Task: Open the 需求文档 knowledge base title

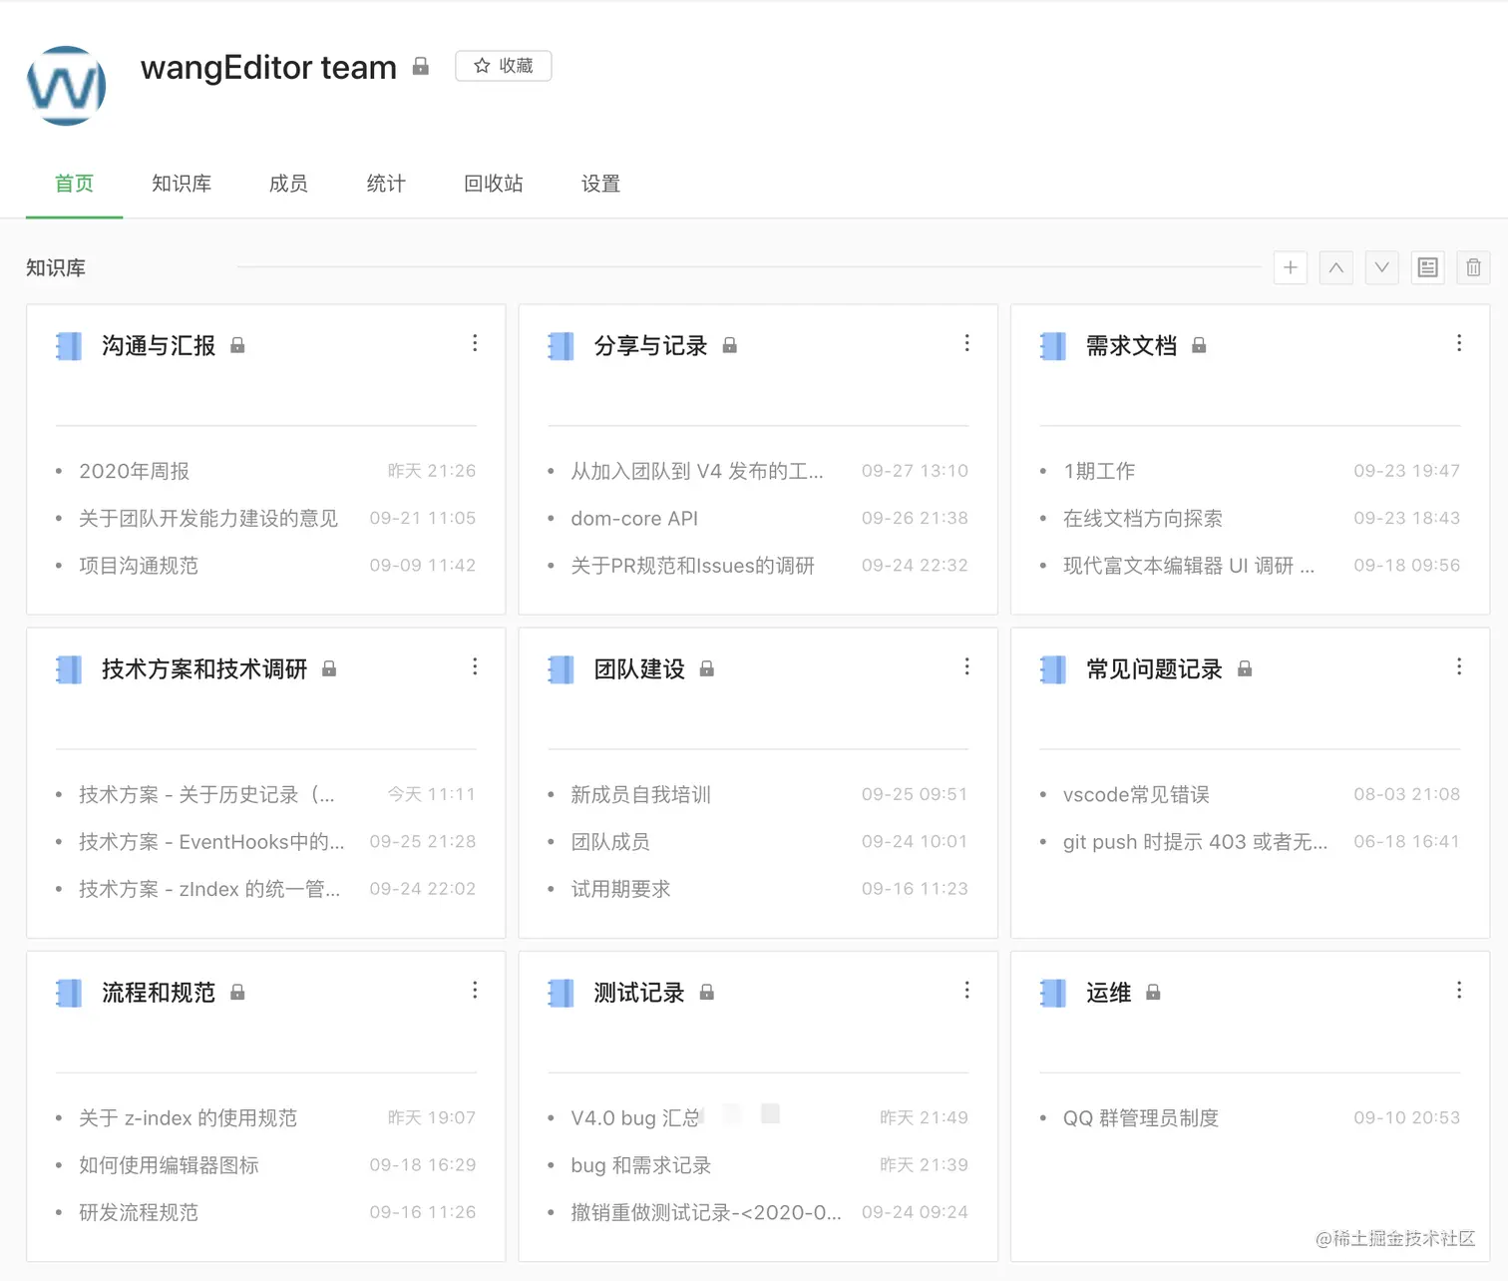Action: point(1131,346)
